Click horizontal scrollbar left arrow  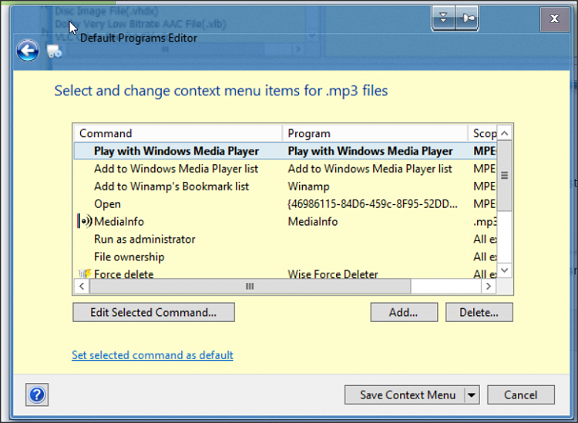point(82,287)
